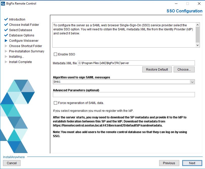Viewport: 205px width, 169px height.
Task: Click the description box scroll up arrow
Action: [198, 25]
